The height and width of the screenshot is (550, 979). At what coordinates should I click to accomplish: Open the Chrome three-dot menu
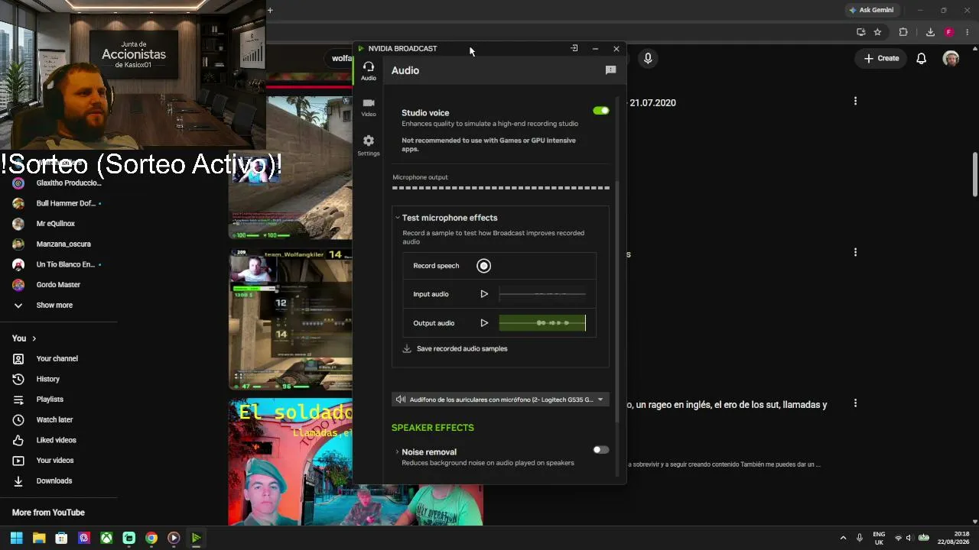pos(968,32)
